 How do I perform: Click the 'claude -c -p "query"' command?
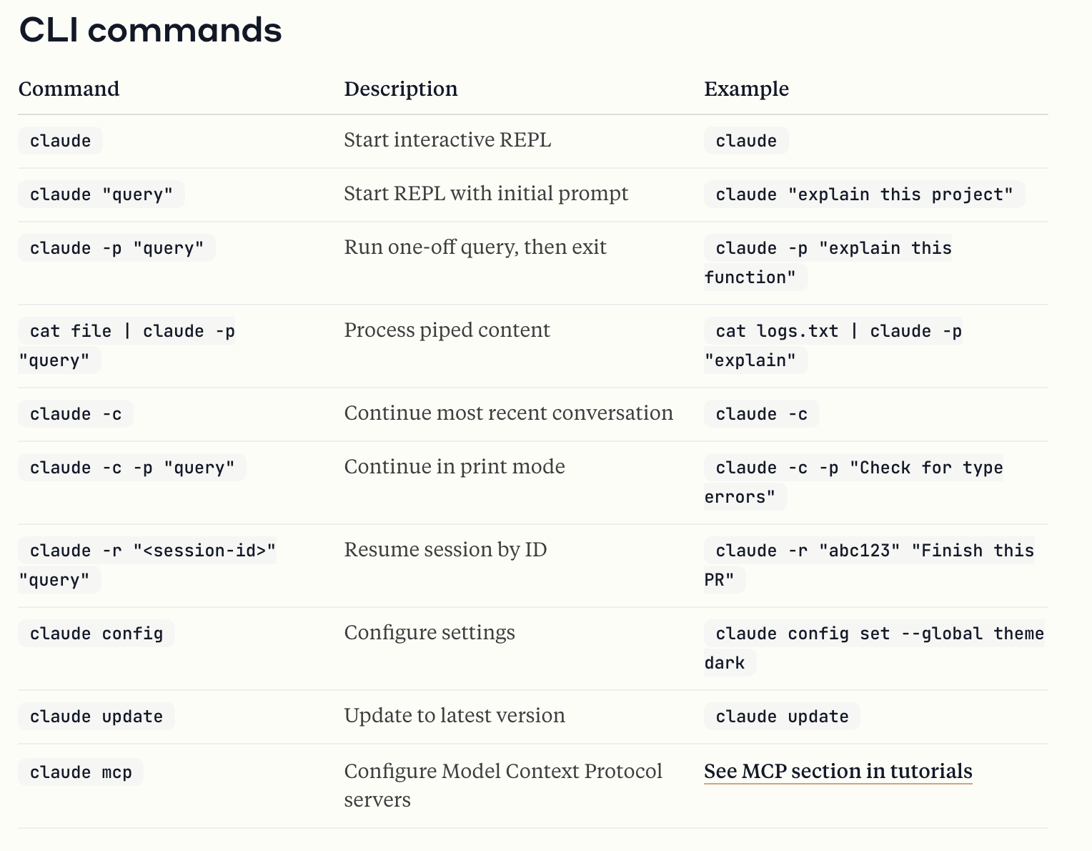coord(132,468)
